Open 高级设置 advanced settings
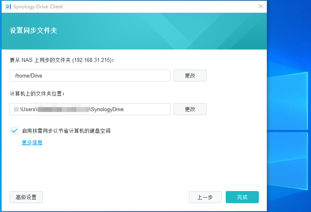The height and width of the screenshot is (212, 311). pos(26,197)
